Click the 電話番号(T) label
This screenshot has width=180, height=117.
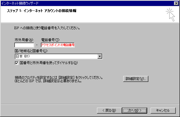click(x=50, y=40)
